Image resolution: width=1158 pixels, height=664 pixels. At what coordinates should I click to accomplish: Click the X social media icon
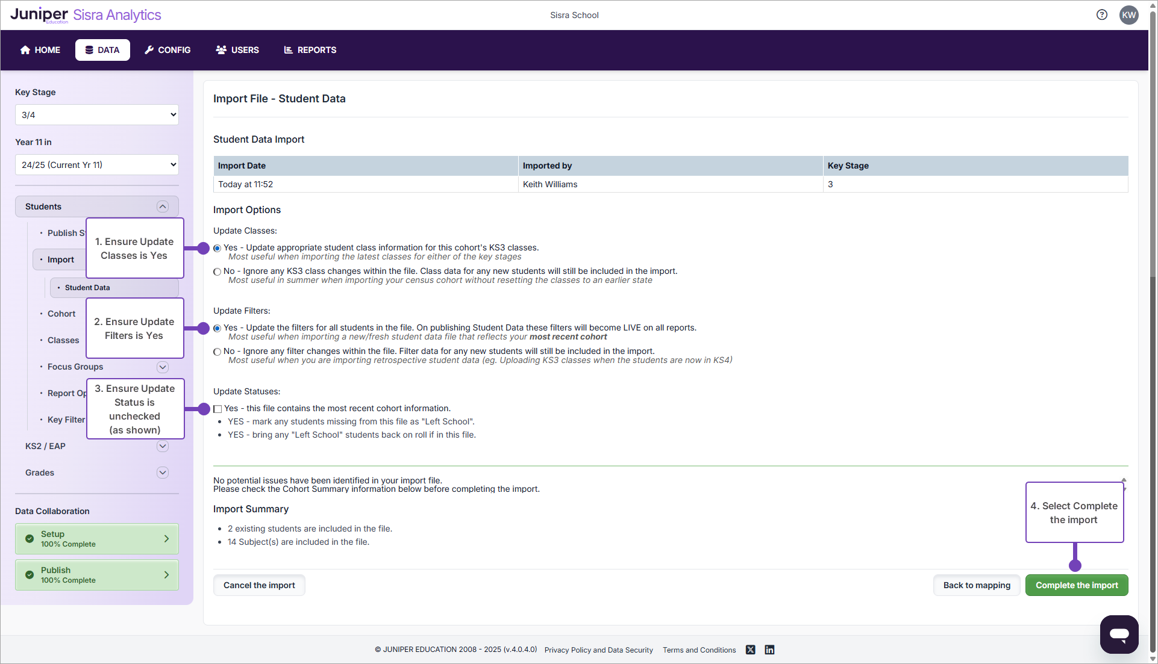pos(750,650)
